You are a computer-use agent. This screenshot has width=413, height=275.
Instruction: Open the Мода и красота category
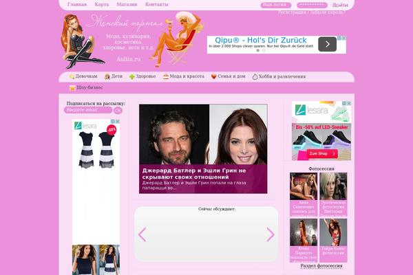187,76
